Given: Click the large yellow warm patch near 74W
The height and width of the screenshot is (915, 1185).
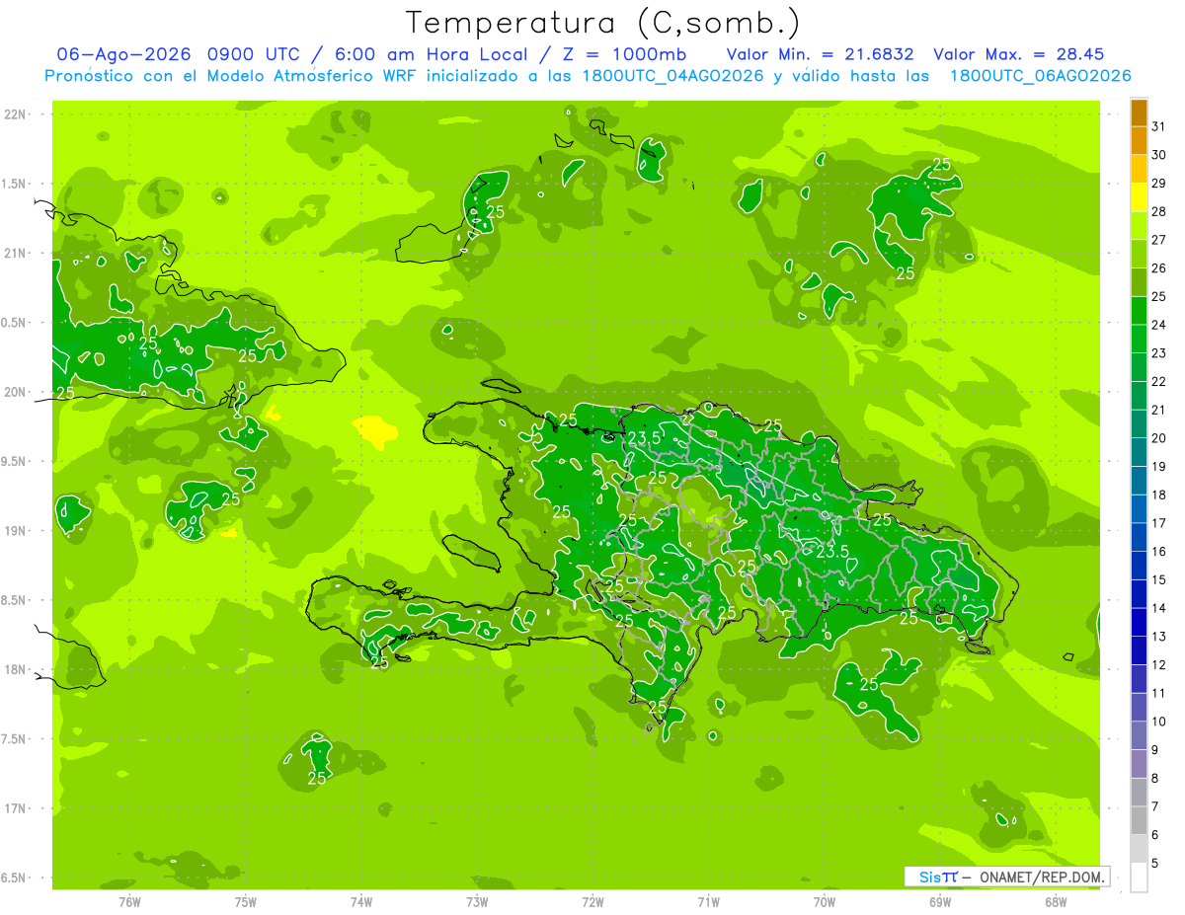Looking at the screenshot, I should 375,430.
